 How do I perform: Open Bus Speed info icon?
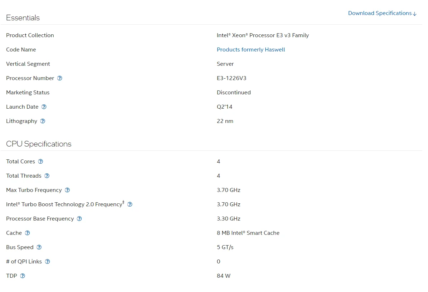coord(39,247)
